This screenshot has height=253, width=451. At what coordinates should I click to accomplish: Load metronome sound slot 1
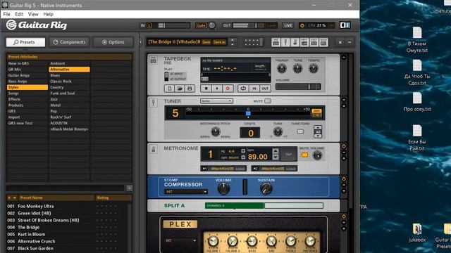pos(240,169)
